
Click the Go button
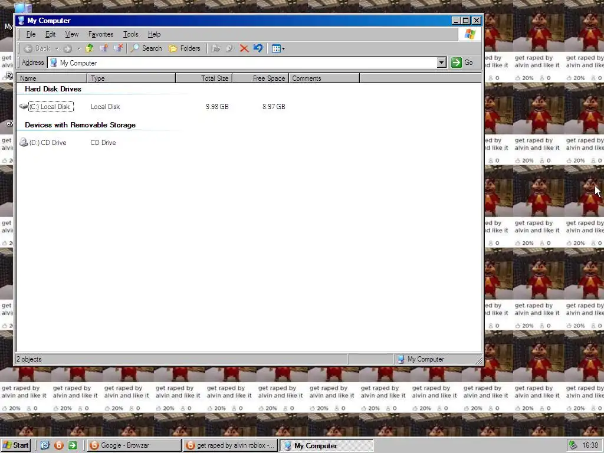click(x=462, y=63)
